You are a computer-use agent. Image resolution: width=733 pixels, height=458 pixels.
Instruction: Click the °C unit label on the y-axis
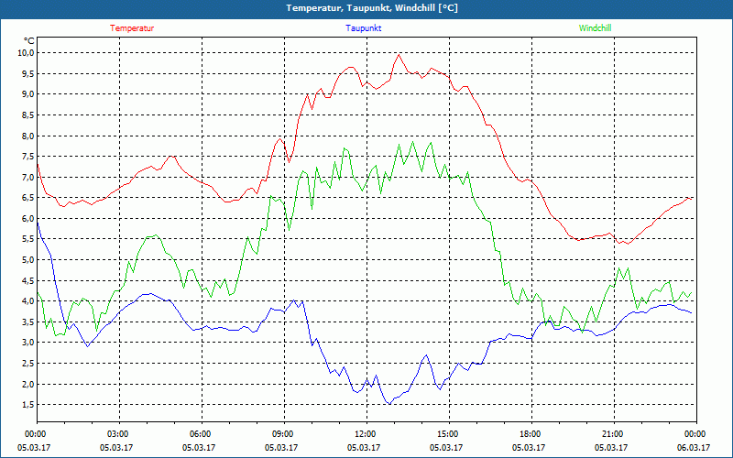pos(29,41)
